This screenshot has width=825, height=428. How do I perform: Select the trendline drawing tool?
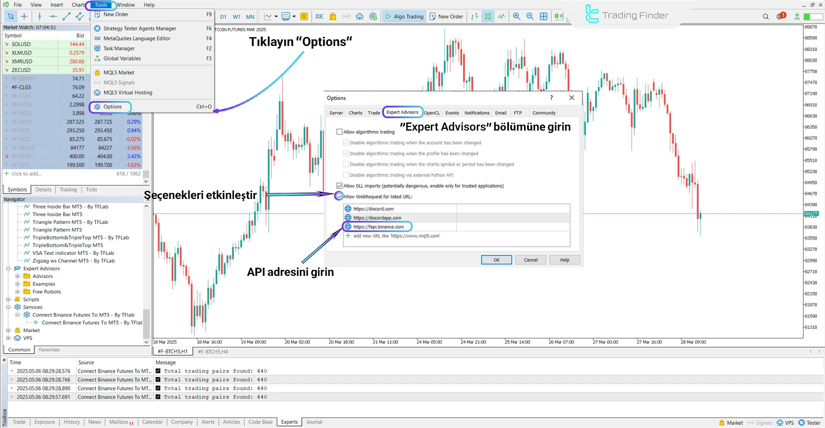(x=67, y=16)
